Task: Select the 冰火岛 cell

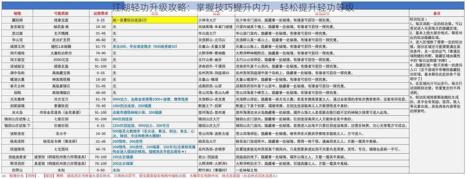Action: point(18,112)
